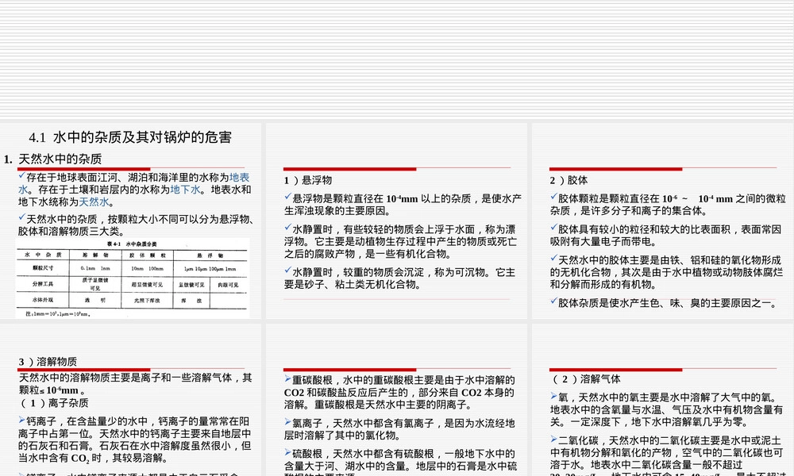This screenshot has height=476, width=794.
Task: Open the blue 天然水 link text
Action: click(x=94, y=202)
